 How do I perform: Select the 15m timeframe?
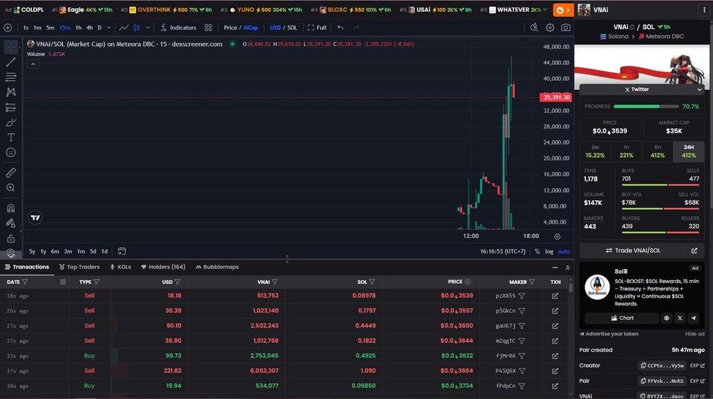point(65,28)
